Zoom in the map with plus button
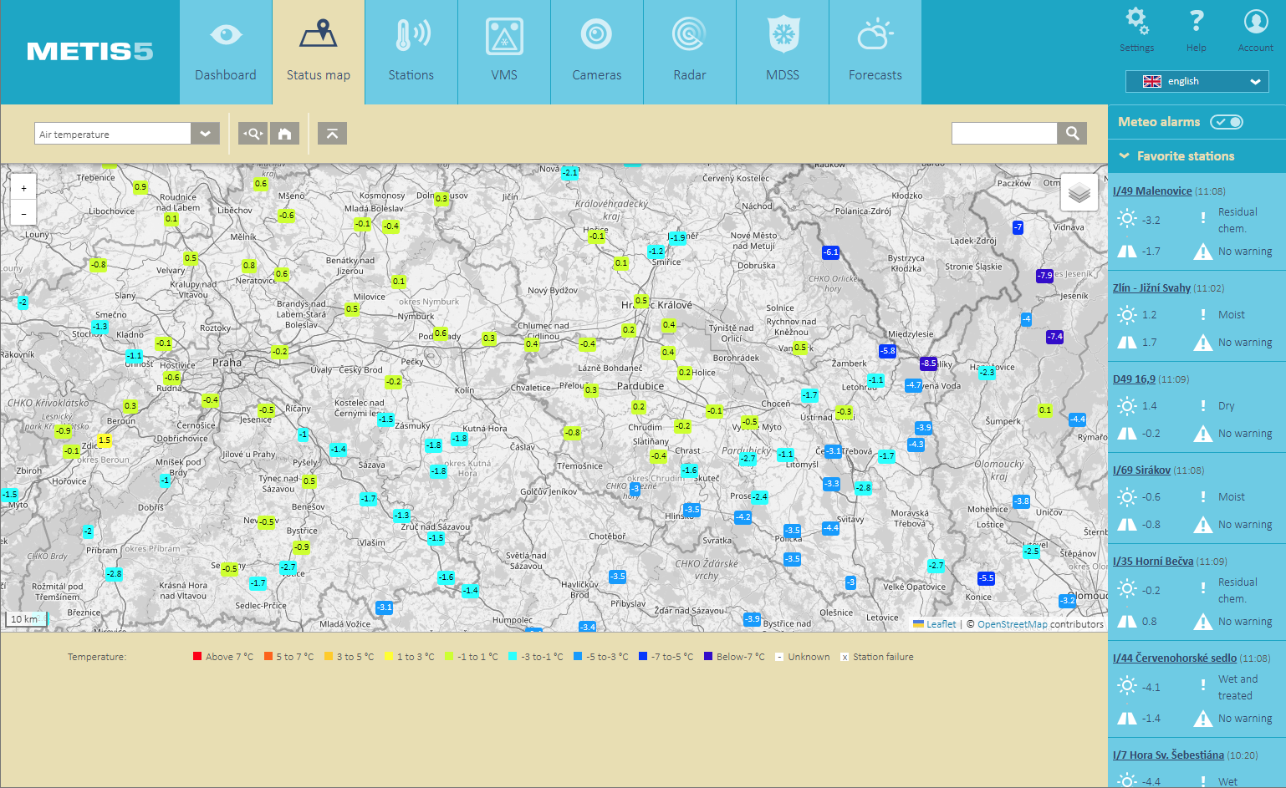Viewport: 1286px width, 788px height. coord(23,188)
